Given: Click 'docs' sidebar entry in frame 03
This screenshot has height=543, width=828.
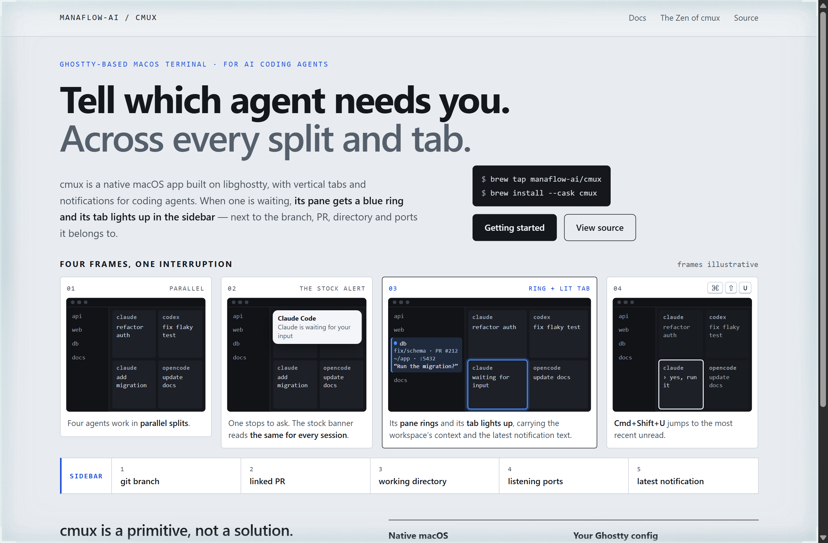Looking at the screenshot, I should [x=400, y=380].
